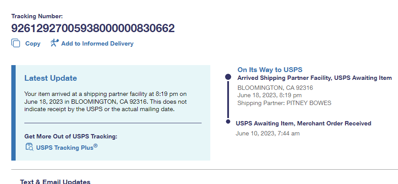398x184 pixels.
Task: Click the Copy icon beside tracking number
Action: pyautogui.click(x=16, y=43)
